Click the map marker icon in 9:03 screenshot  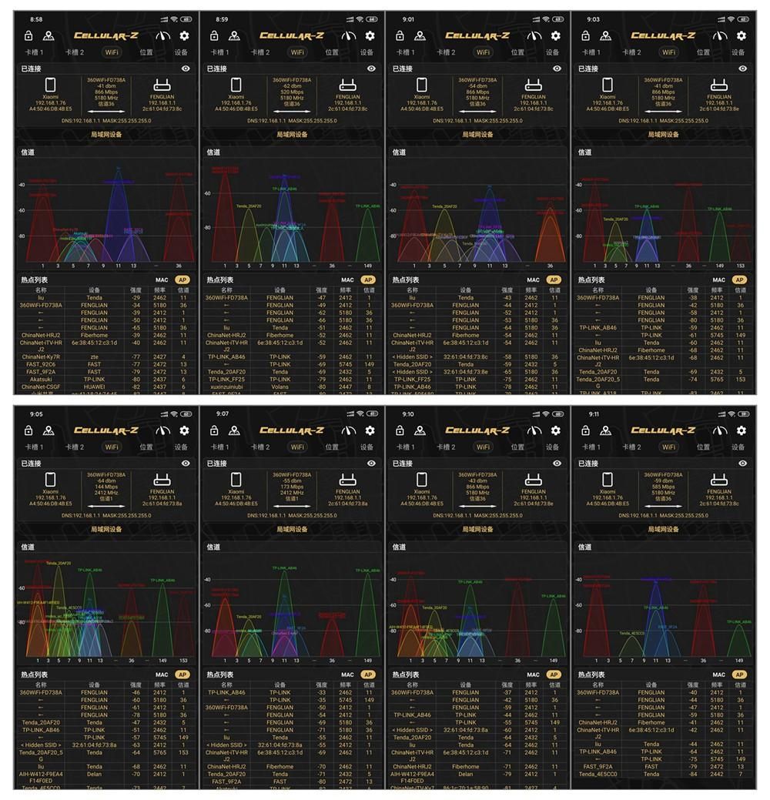point(606,35)
